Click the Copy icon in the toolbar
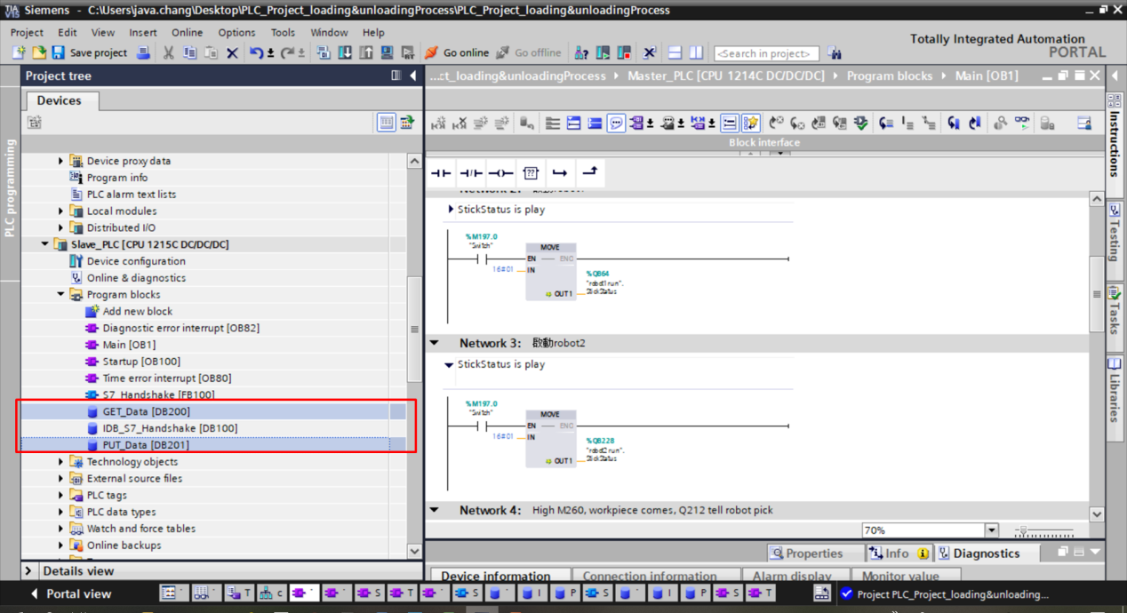The height and width of the screenshot is (613, 1127). [x=189, y=53]
